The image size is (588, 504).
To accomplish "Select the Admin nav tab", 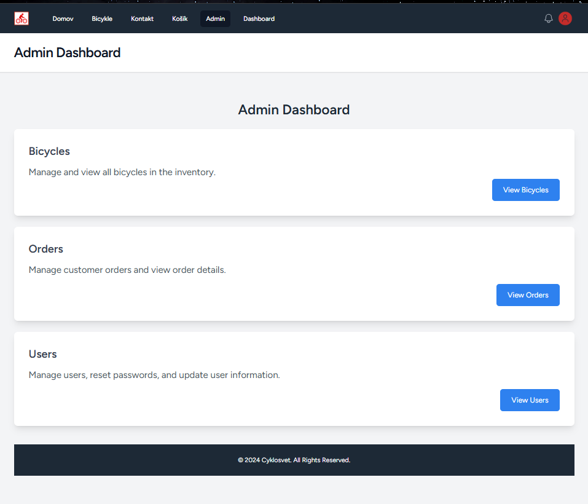I will pyautogui.click(x=215, y=19).
